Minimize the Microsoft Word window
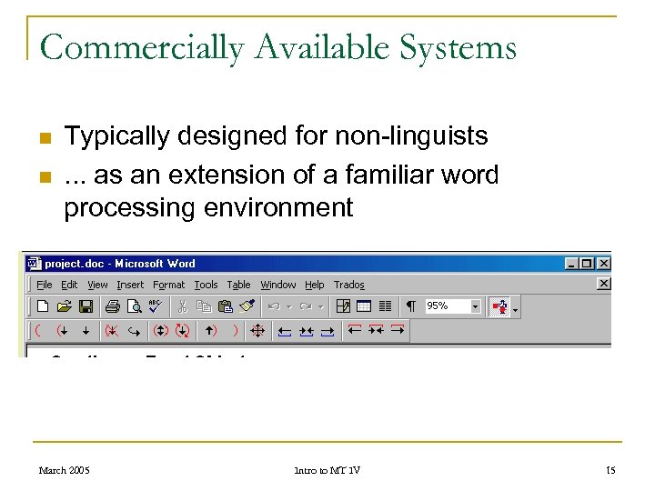The image size is (655, 491). [571, 264]
